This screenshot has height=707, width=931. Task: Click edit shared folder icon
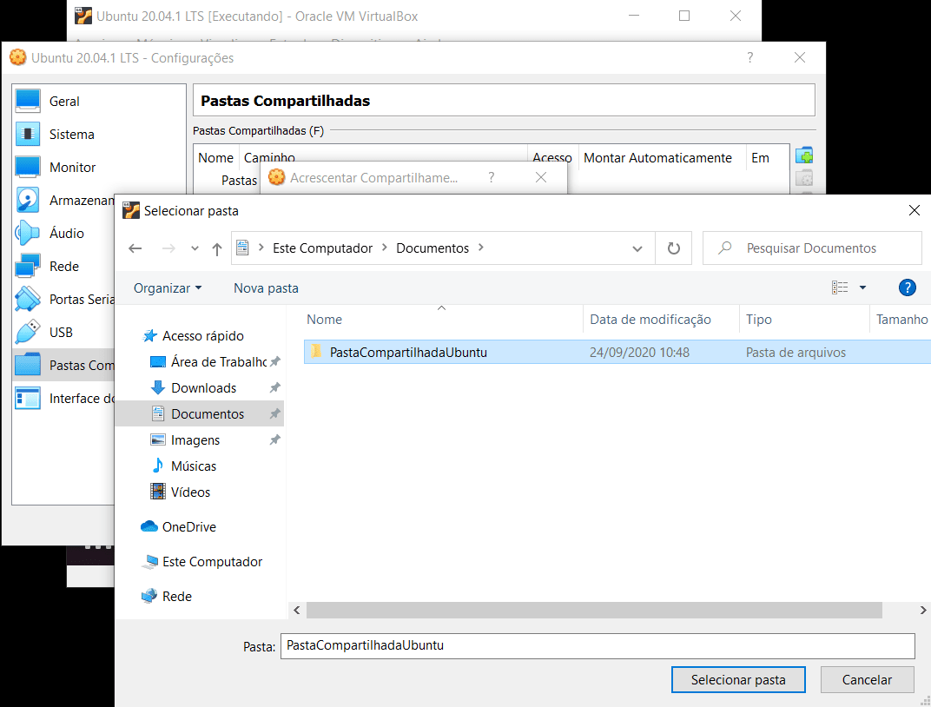[x=804, y=178]
